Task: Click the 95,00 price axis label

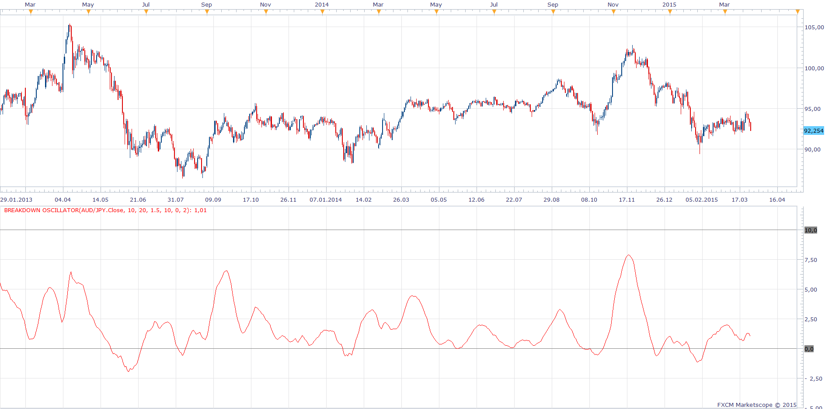Action: [813, 109]
